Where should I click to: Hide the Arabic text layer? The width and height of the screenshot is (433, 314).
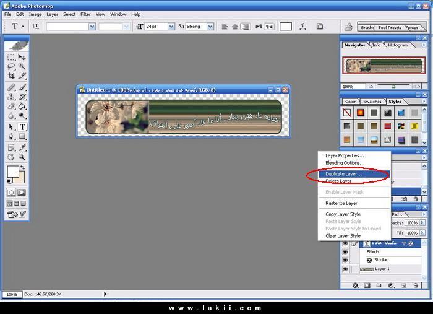pyautogui.click(x=345, y=243)
